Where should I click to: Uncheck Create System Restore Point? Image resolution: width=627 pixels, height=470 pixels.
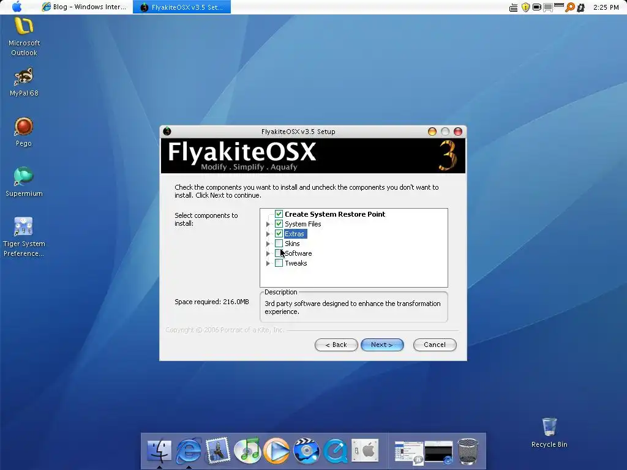tap(279, 214)
